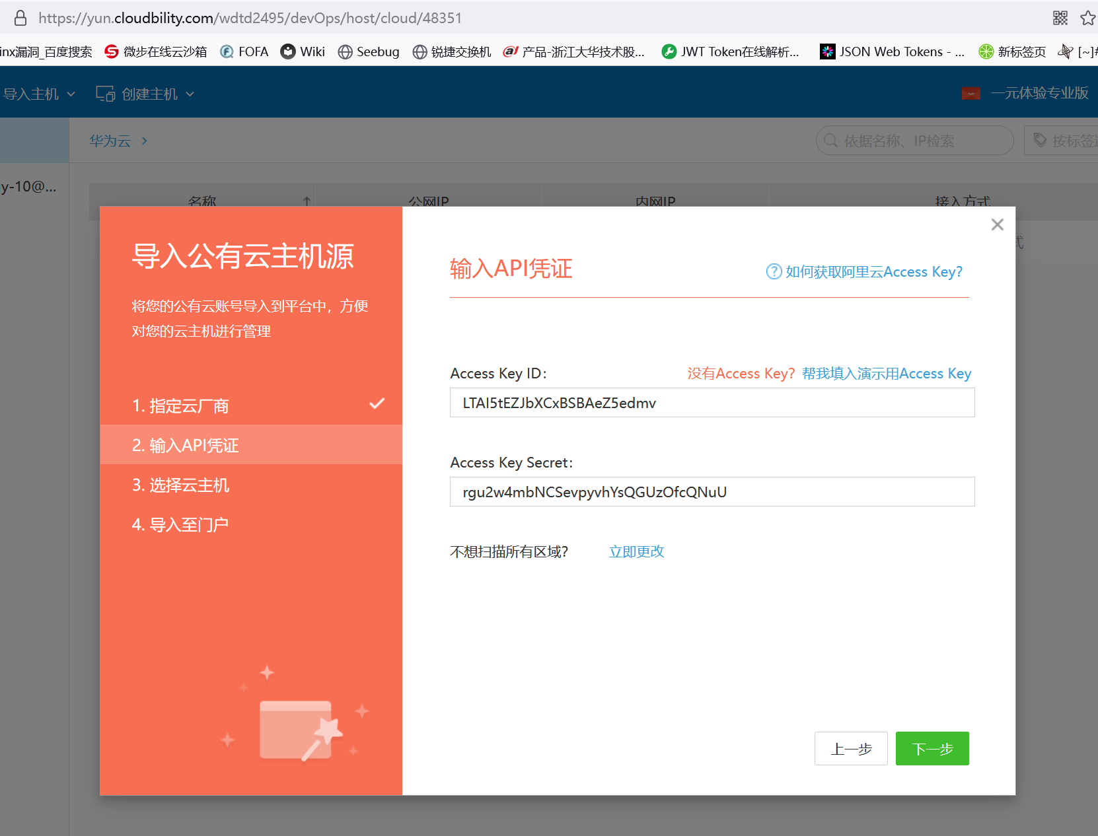The image size is (1098, 836).
Task: Select step 2. 输入API凭证
Action: coord(251,445)
